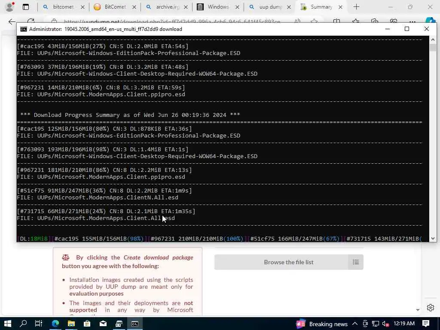
Task: Open Edge tab actions menu icon
Action: (26, 7)
